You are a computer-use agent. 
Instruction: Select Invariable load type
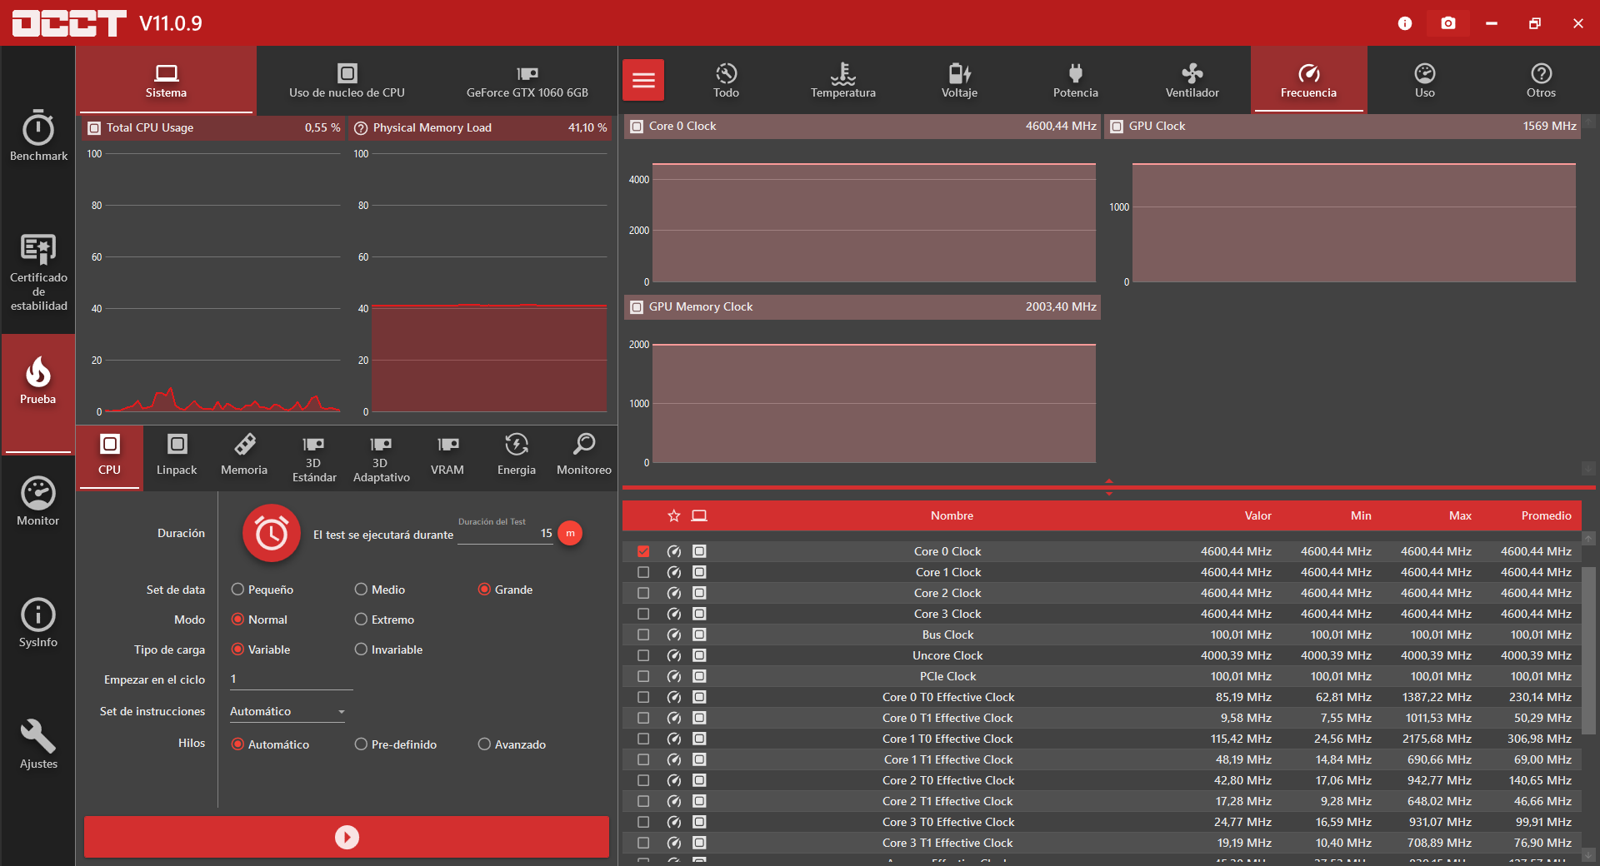point(388,649)
